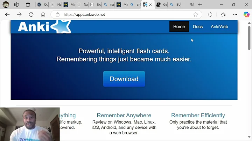Restore down the browser window
Screen dimensions: 252x141
[x=234, y=5]
